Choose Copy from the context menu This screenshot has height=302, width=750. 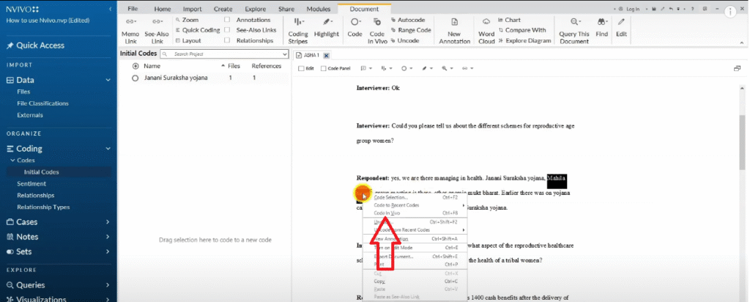pyautogui.click(x=415, y=281)
